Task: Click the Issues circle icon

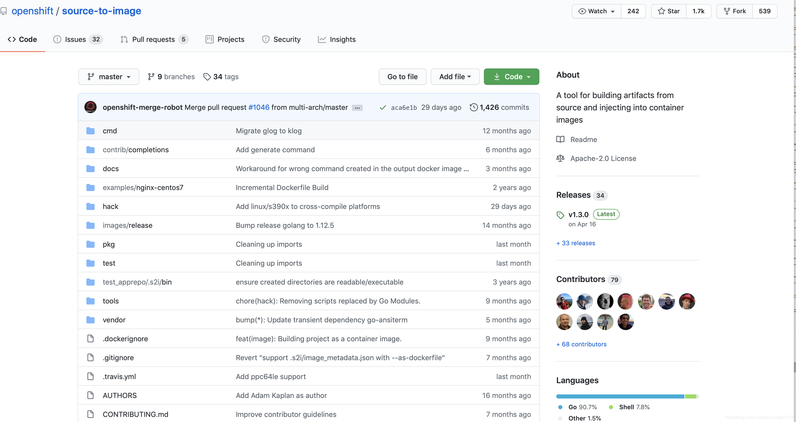Action: pyautogui.click(x=57, y=39)
